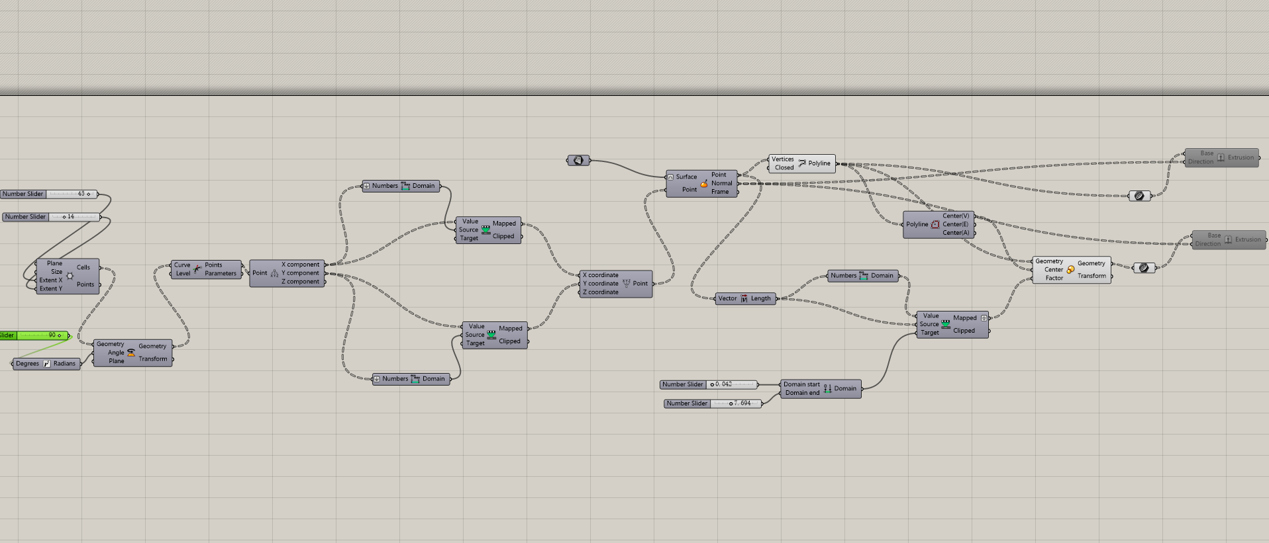This screenshot has height=543, width=1269.
Task: Select the Evaluate Surface component icon
Action: (x=704, y=183)
